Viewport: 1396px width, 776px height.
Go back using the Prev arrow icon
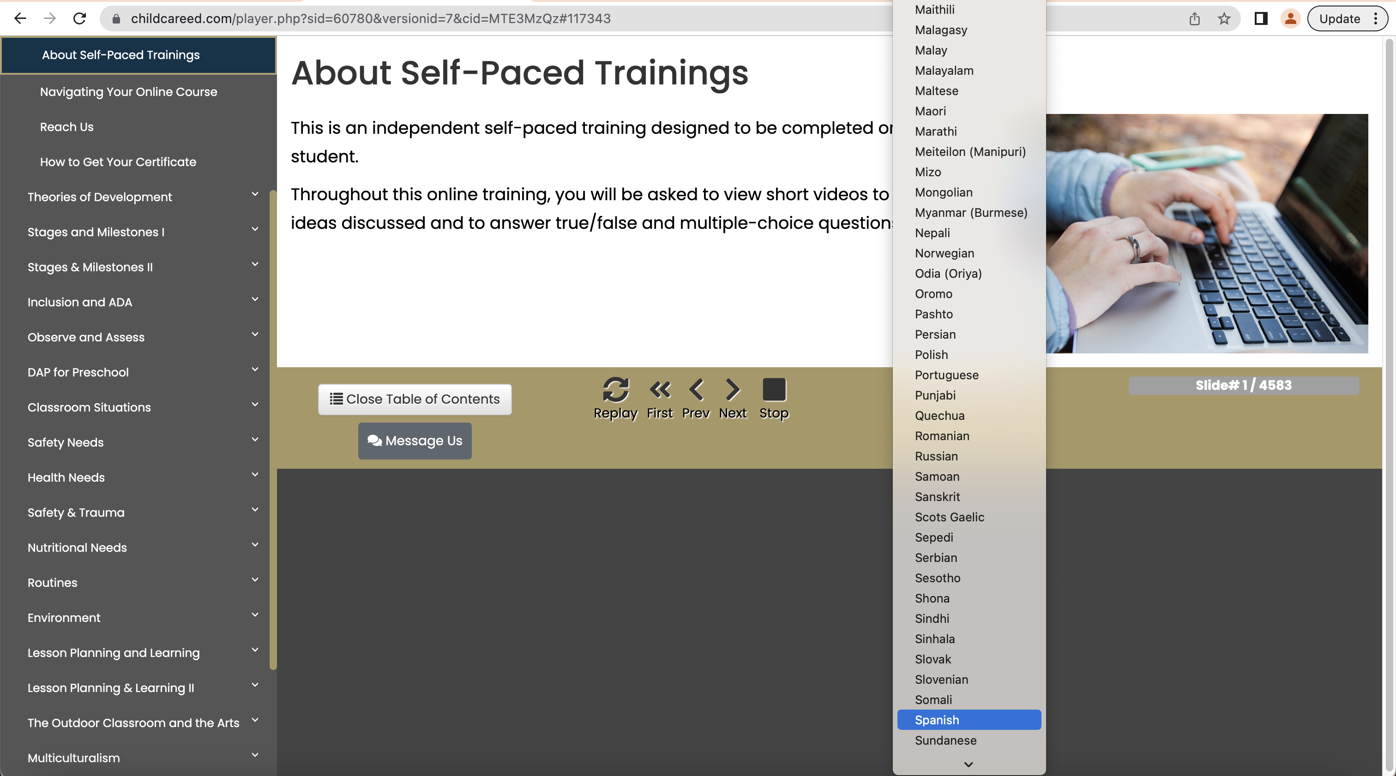(x=696, y=389)
